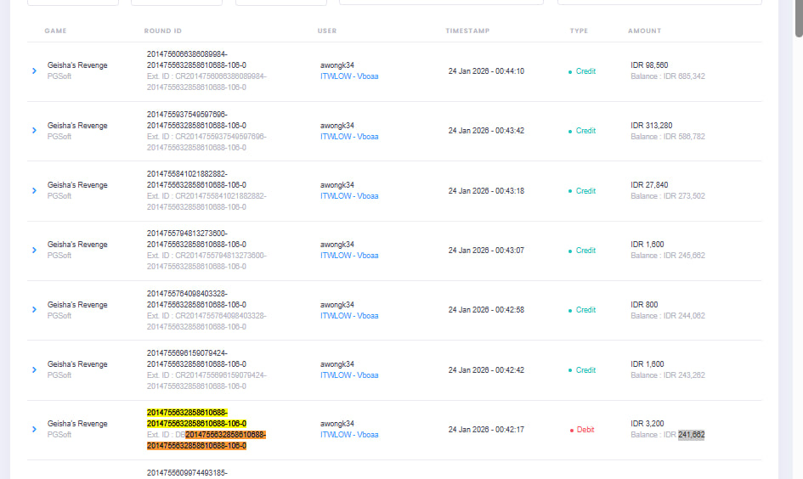Click the yellow highlighted round ID
The image size is (803, 479).
[x=196, y=418]
